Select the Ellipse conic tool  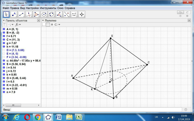[52, 14]
